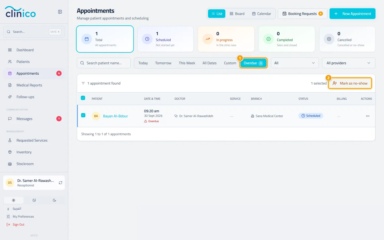Click the Search patient name field
The image size is (384, 240).
(104, 63)
